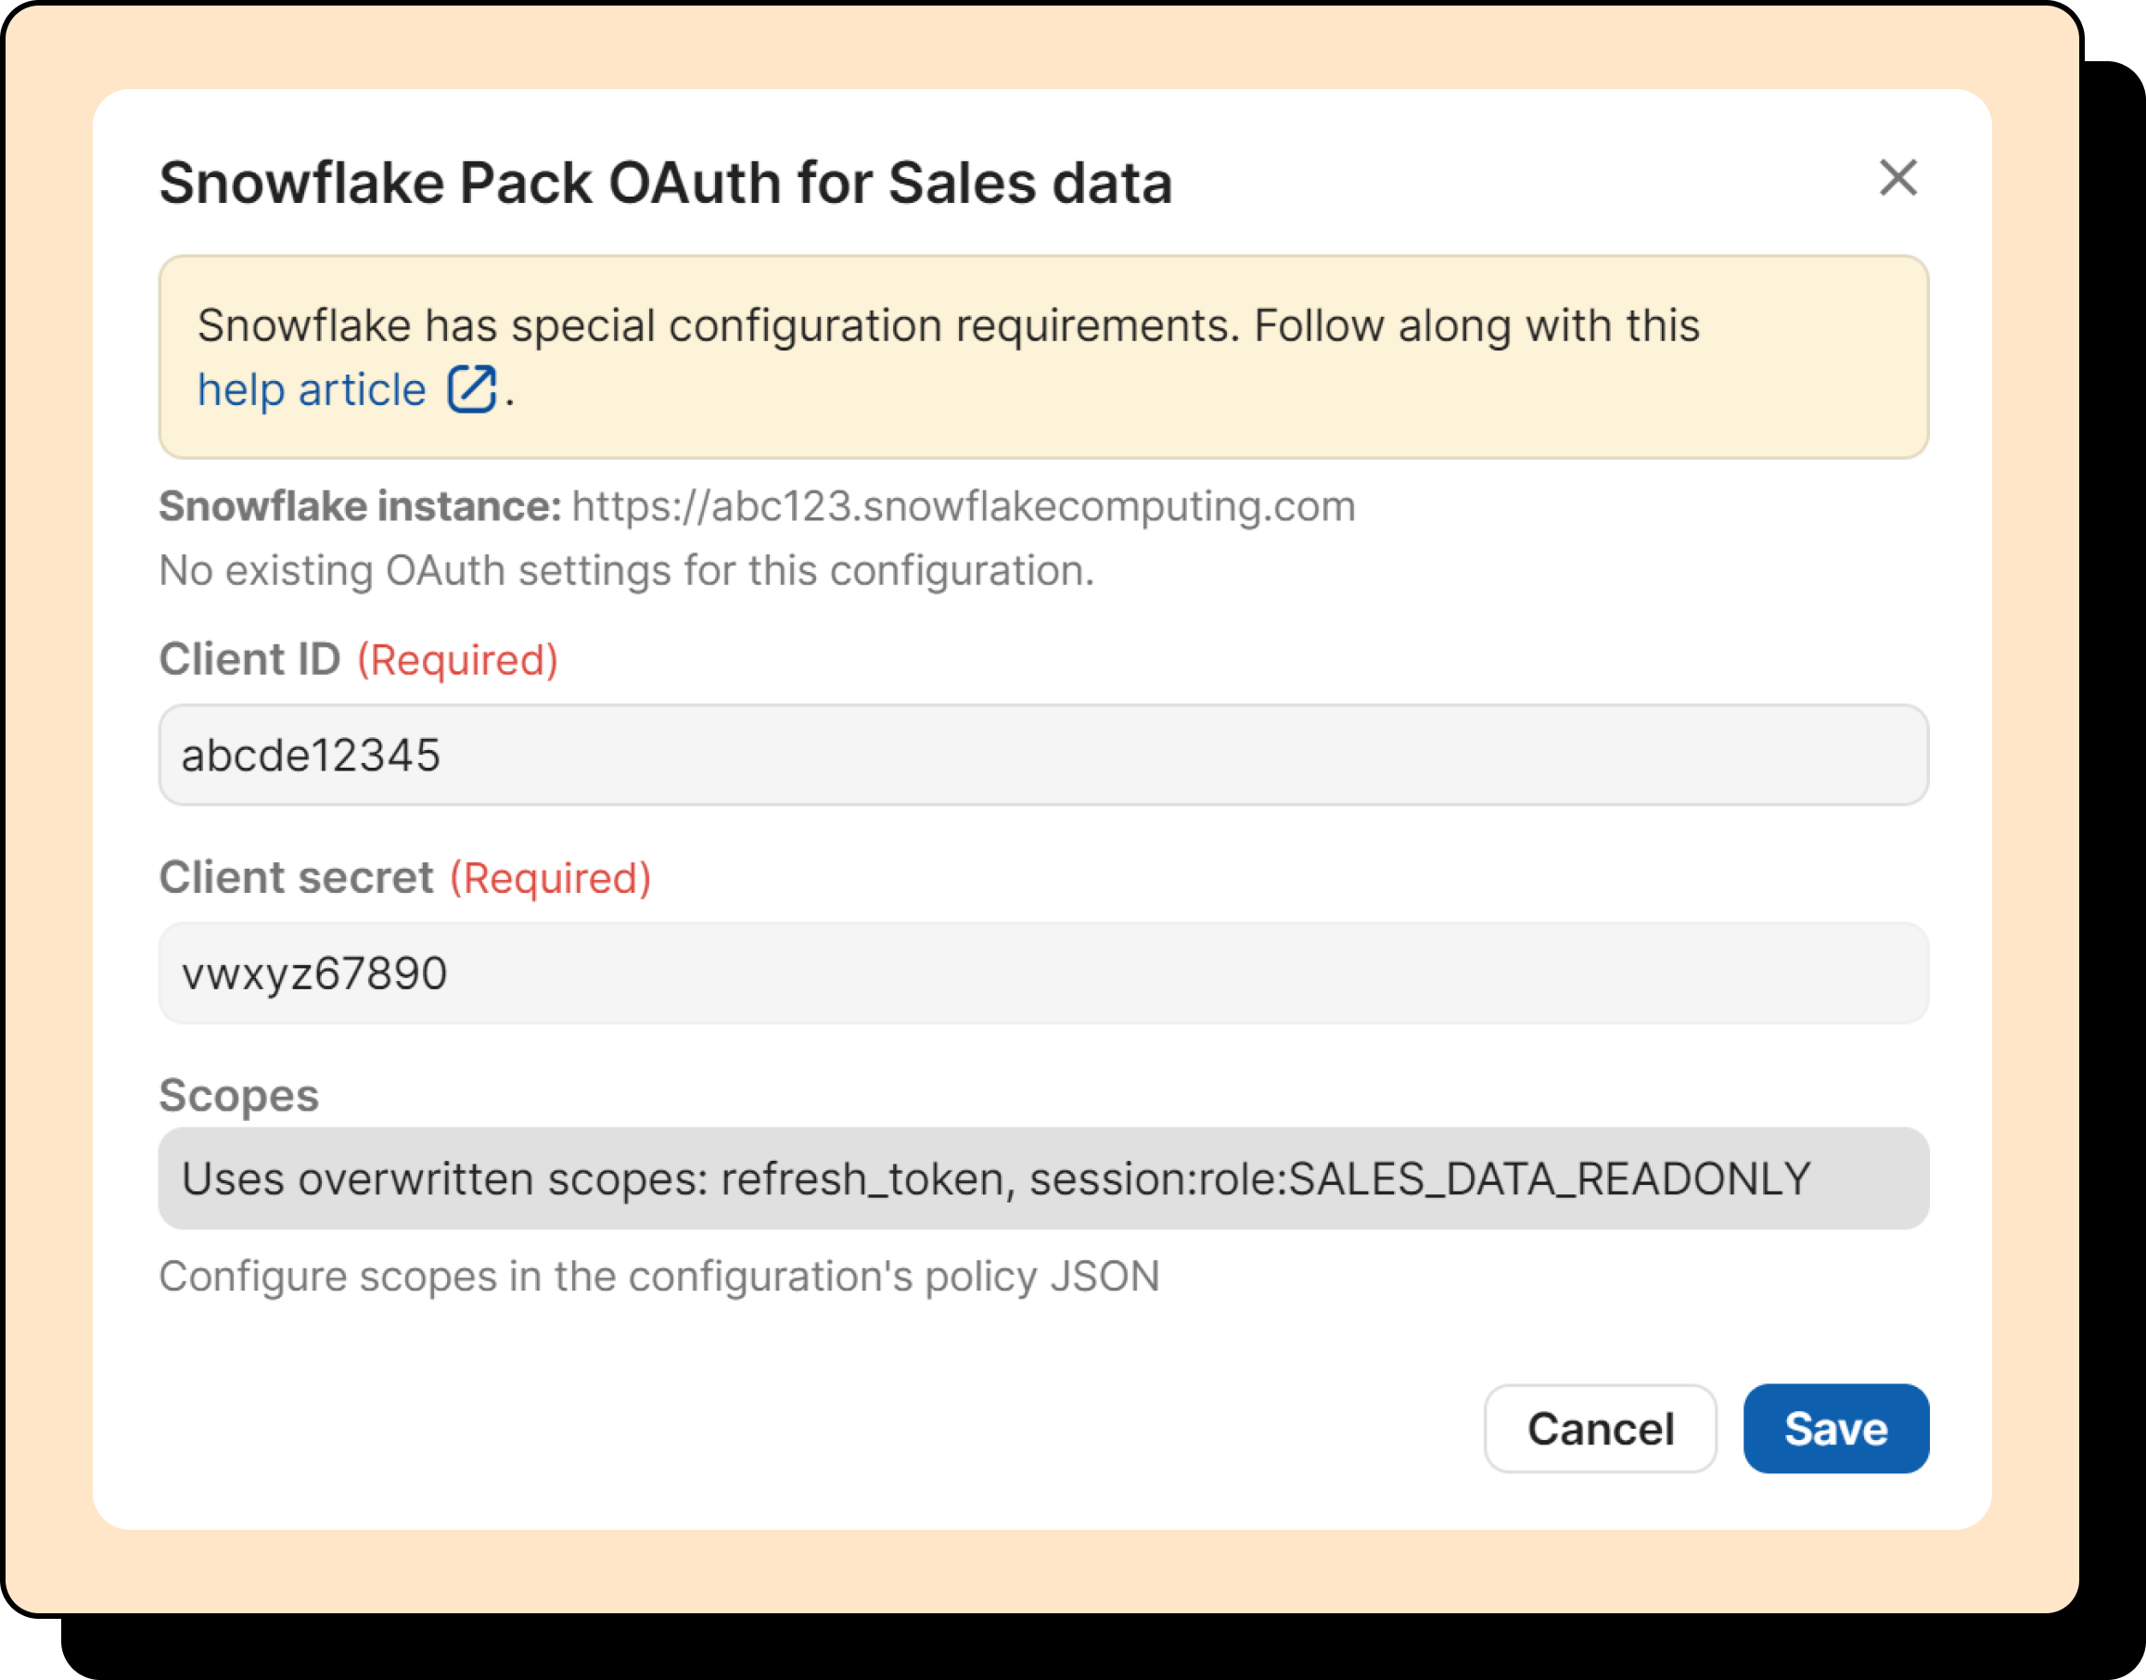Click the external link icon beside help article
The width and height of the screenshot is (2146, 1680).
coord(471,389)
